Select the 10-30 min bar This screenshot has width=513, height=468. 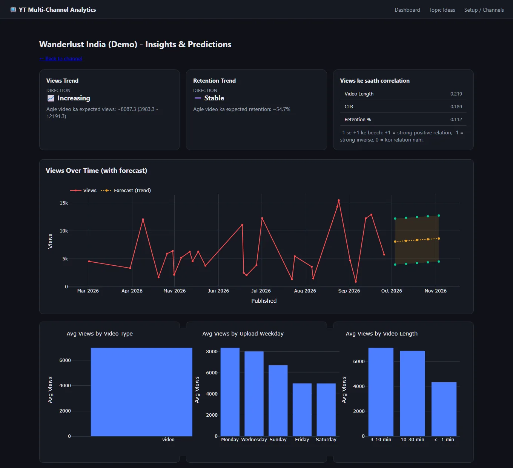pos(412,394)
